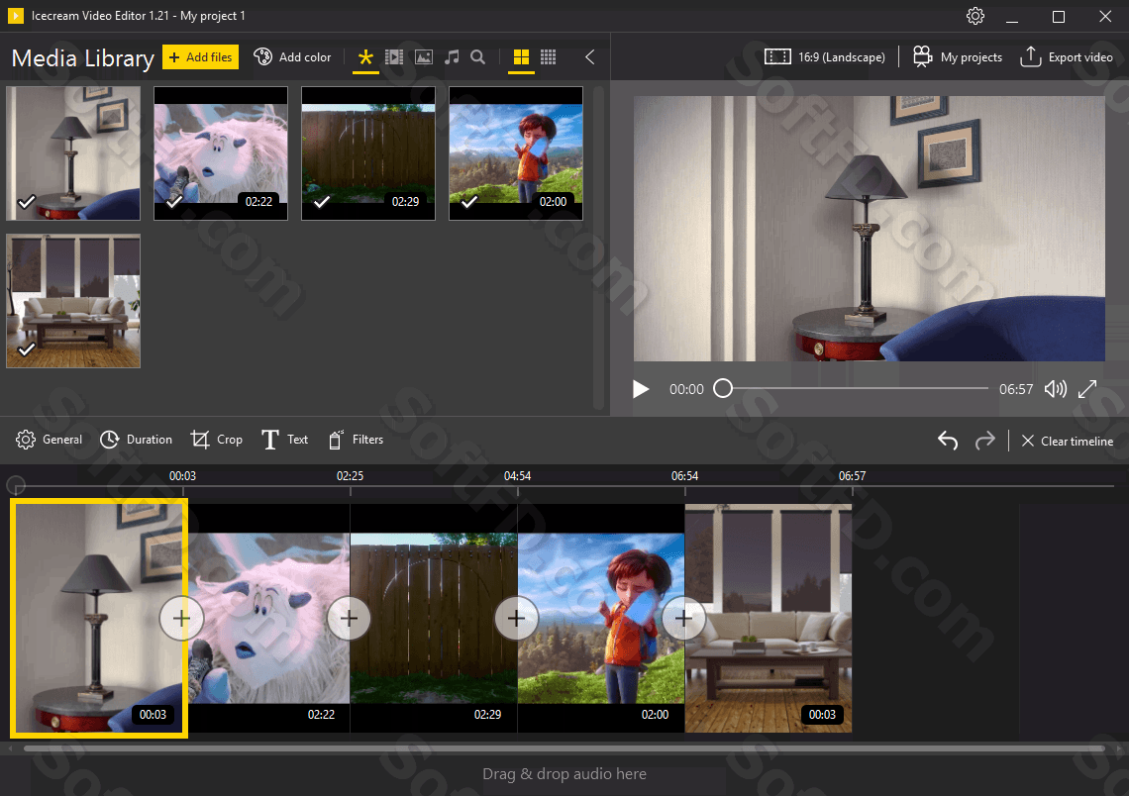Open the Filters tool
This screenshot has height=796, width=1129.
[356, 440]
